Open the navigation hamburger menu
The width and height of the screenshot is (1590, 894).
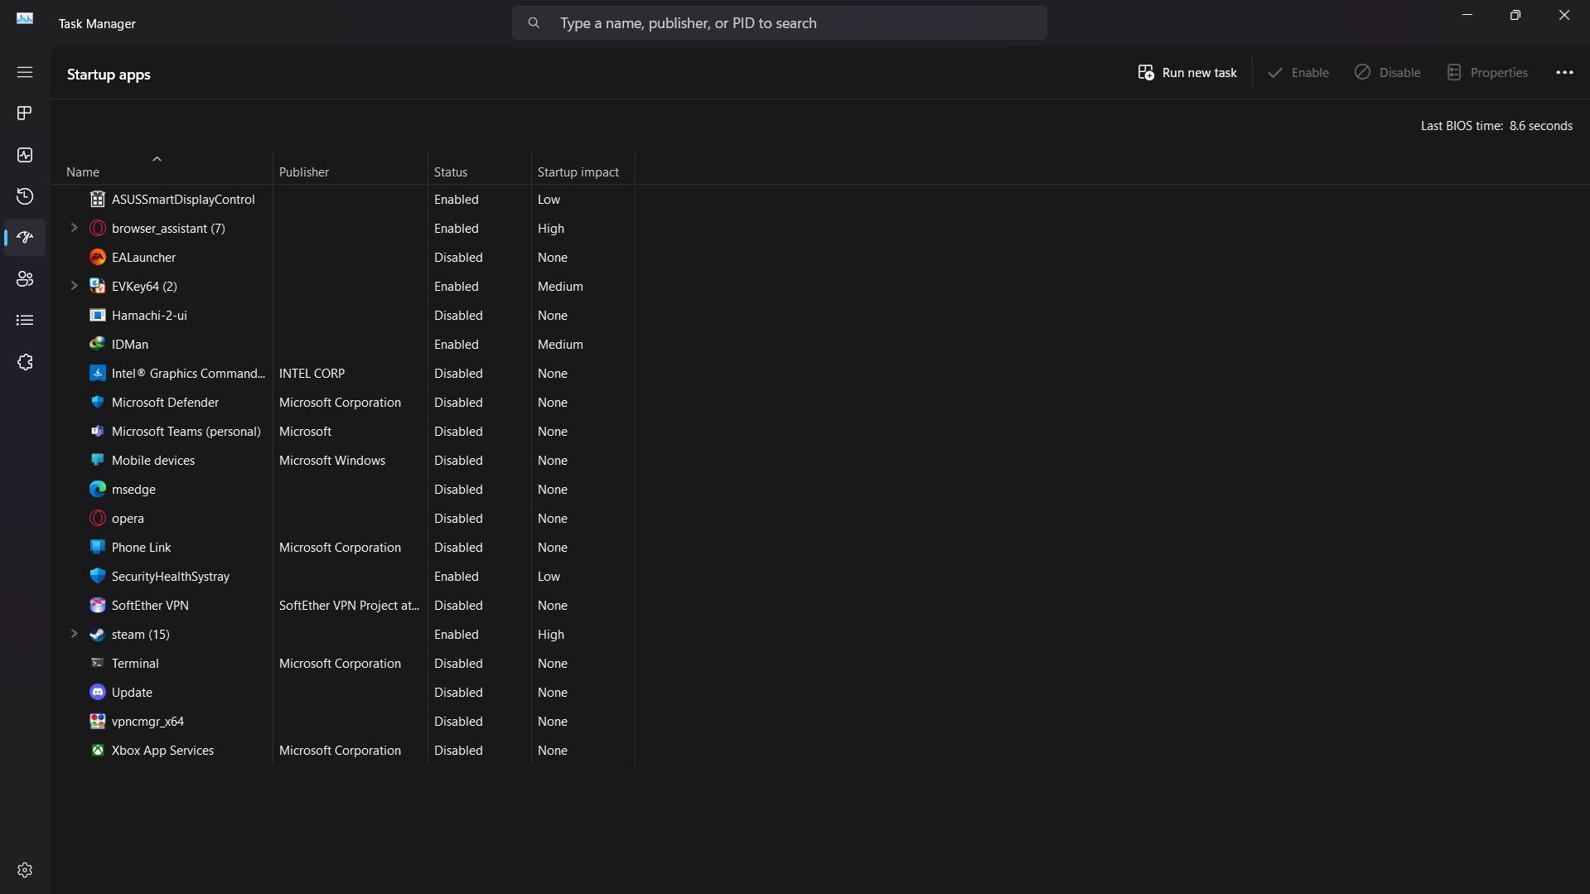(x=25, y=72)
